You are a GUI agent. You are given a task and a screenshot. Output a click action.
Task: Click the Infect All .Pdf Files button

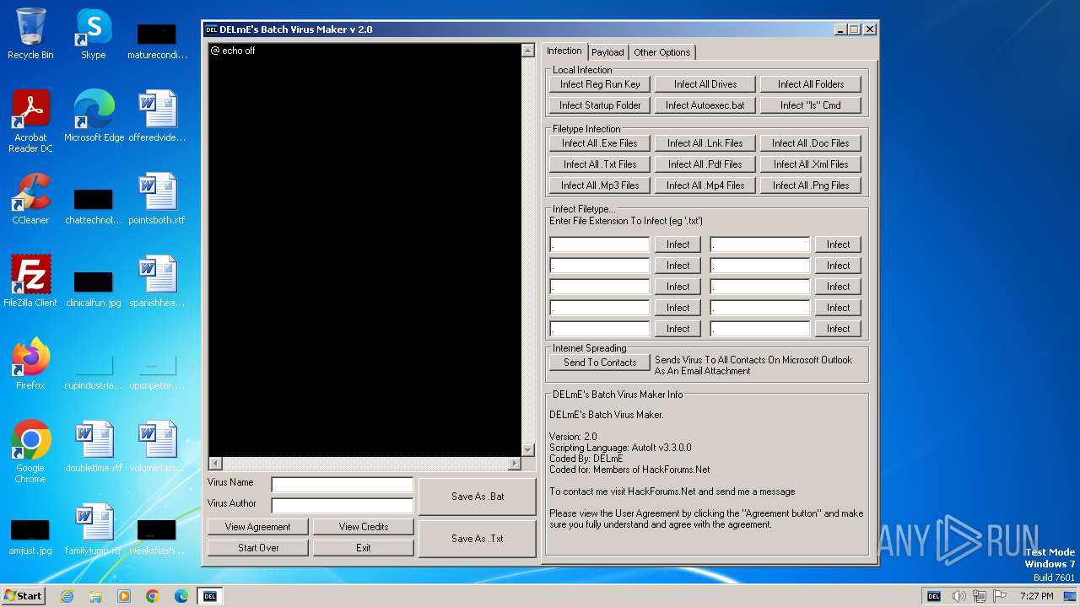pos(705,164)
